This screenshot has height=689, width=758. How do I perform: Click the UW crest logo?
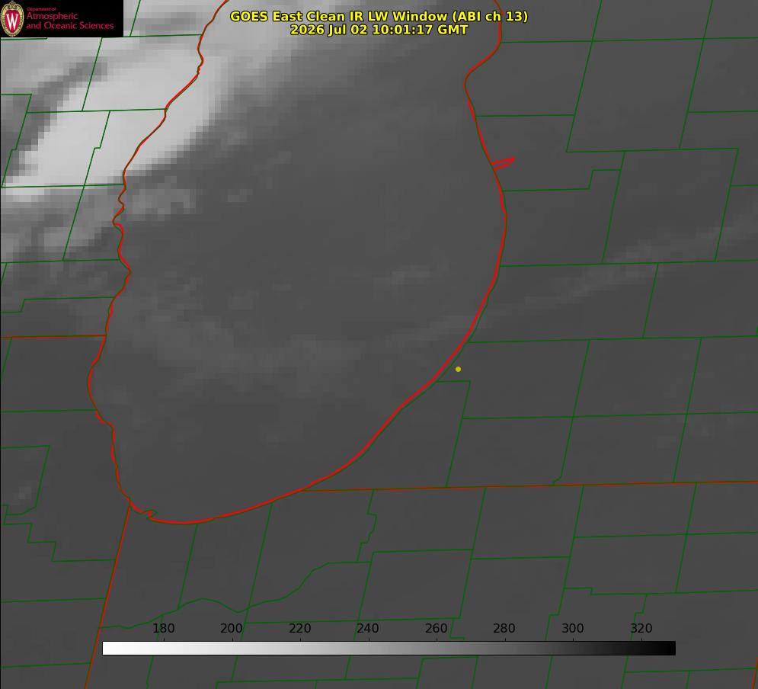click(12, 18)
